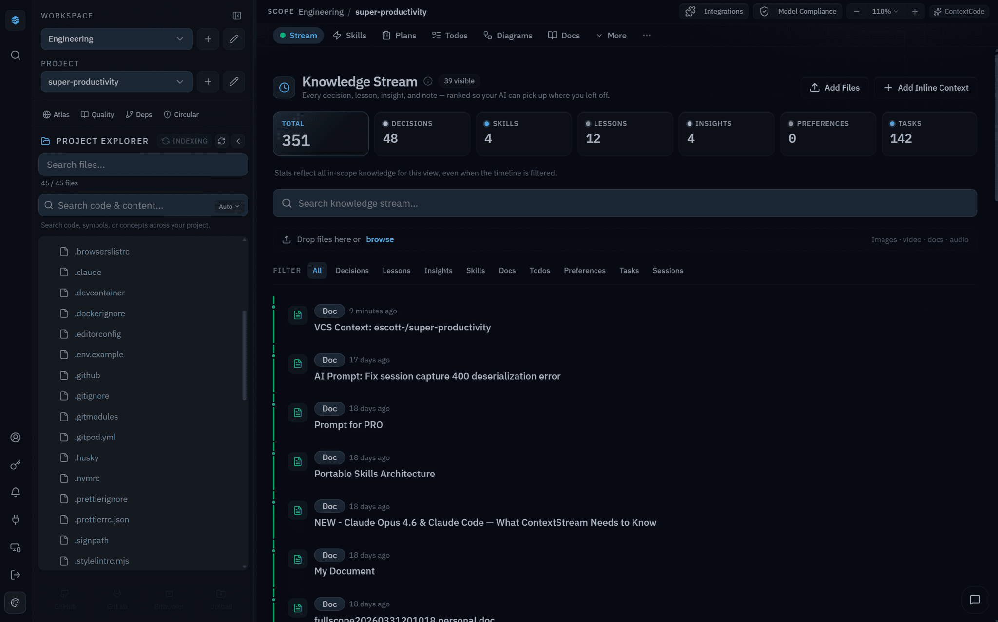The width and height of the screenshot is (998, 622).
Task: Open the ContextCode button
Action: [x=959, y=11]
